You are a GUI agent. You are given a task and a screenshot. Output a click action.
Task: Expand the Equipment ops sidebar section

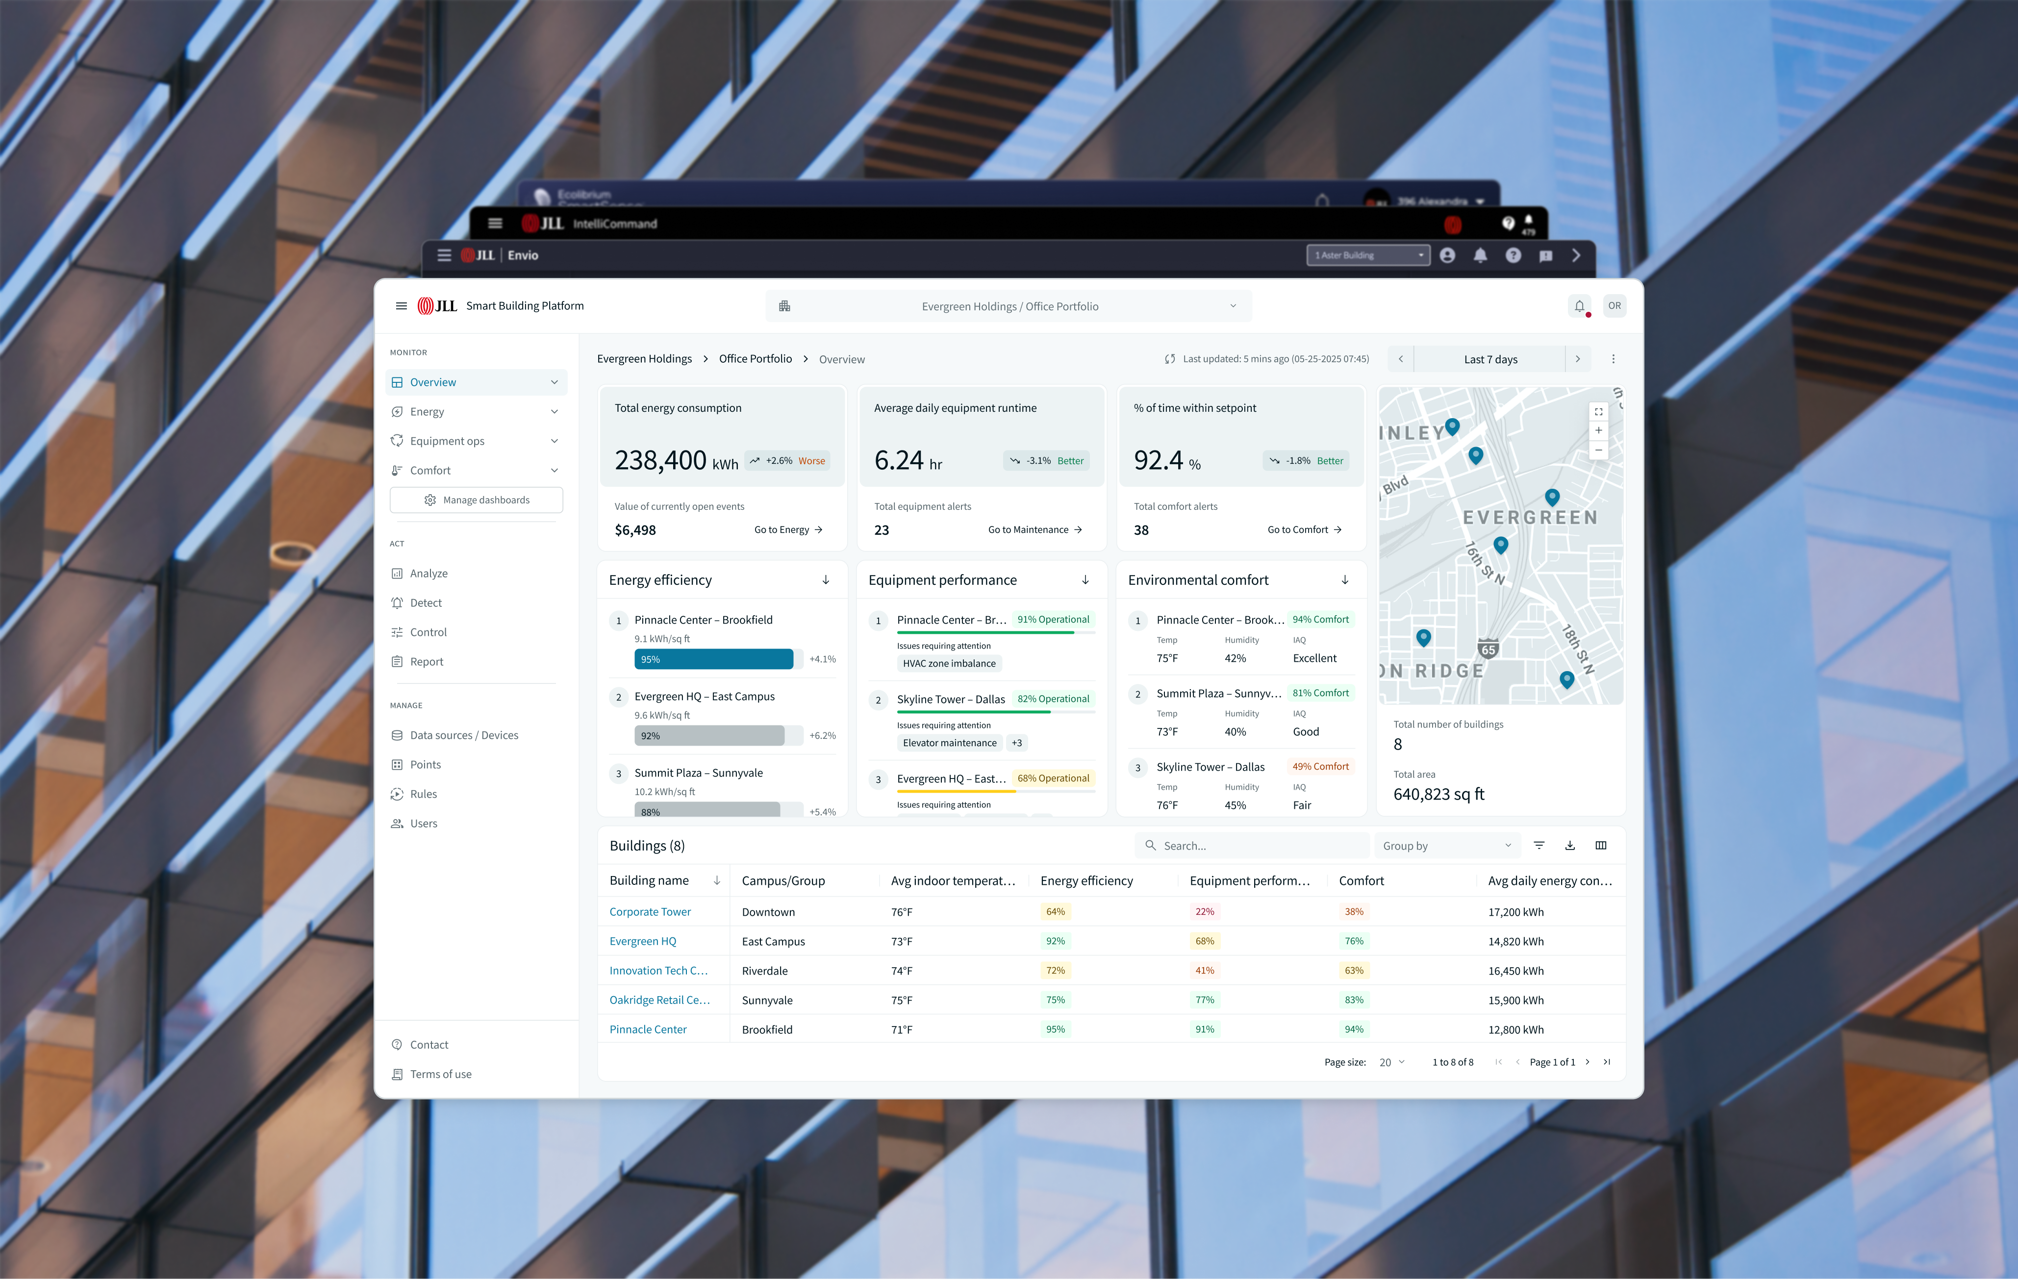click(554, 441)
